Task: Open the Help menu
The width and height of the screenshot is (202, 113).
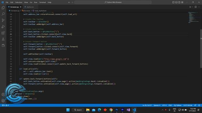Action: click(x=50, y=2)
